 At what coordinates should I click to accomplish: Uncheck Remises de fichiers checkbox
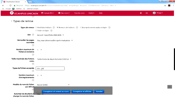click(57, 27)
